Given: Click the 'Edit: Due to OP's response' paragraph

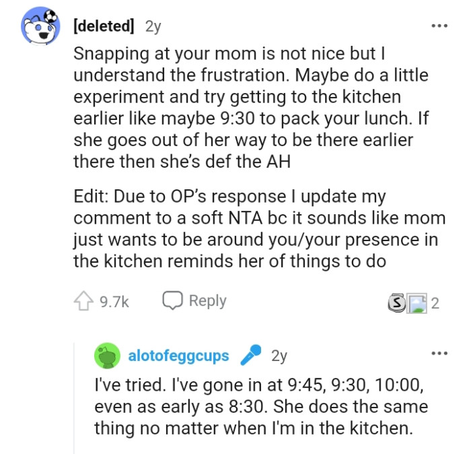Looking at the screenshot, I should point(259,230).
